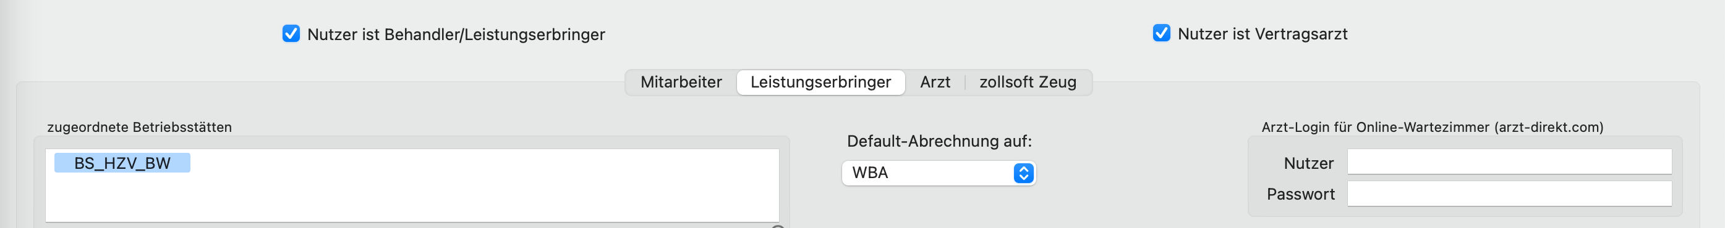Click the blue checkmark icon beside Behandler/Leistungserbringer
This screenshot has width=1725, height=228.
(291, 33)
